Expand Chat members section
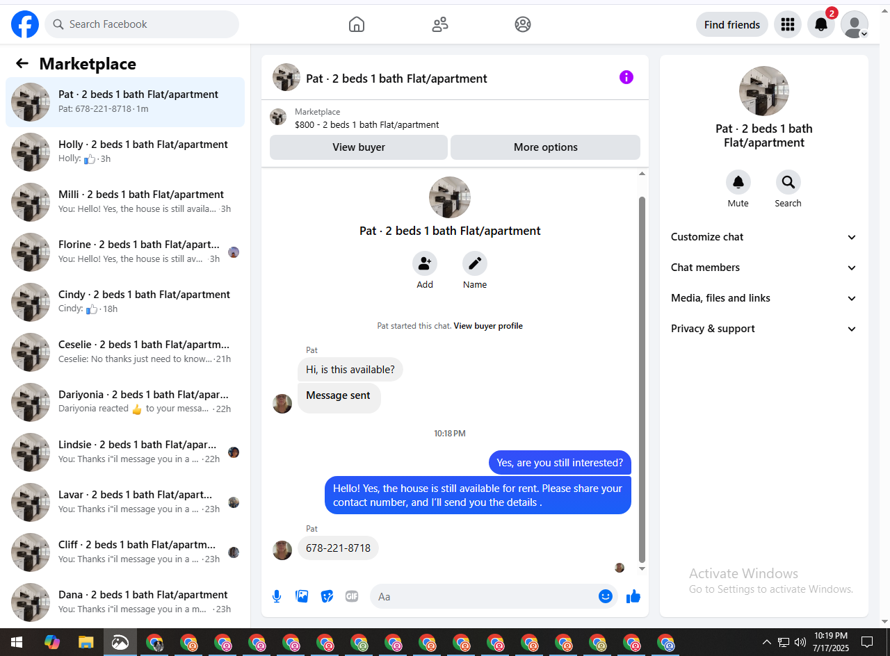Screen dimensions: 890x656 (x=764, y=268)
